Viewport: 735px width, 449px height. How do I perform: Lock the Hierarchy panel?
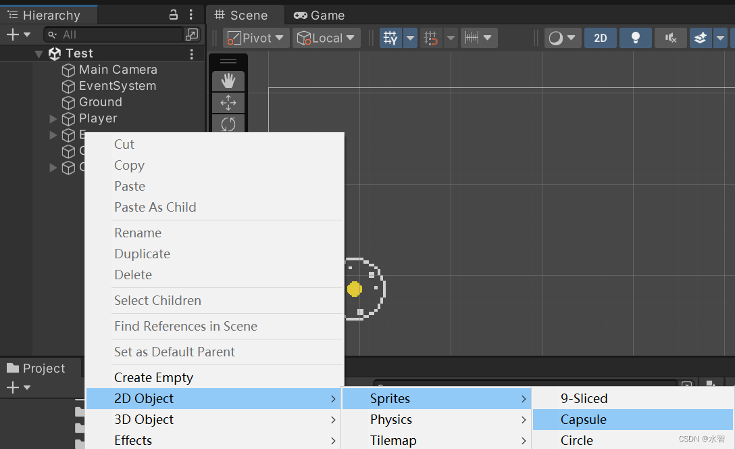tap(174, 15)
